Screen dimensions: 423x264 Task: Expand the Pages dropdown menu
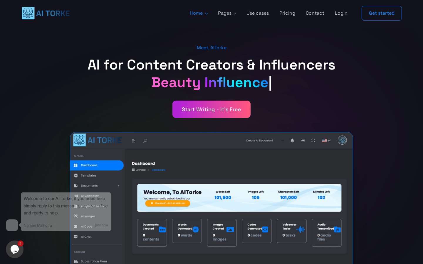coord(227,13)
